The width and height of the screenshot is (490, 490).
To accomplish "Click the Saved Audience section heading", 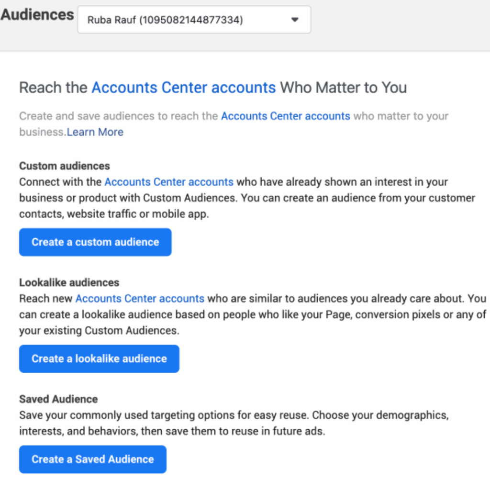I will point(58,399).
